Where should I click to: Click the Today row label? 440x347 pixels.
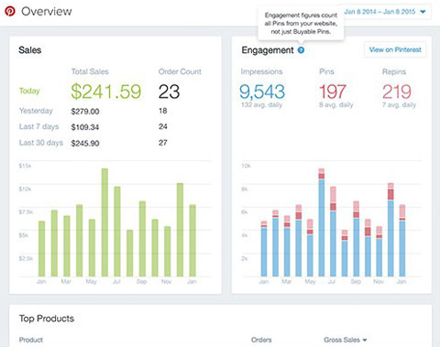point(29,91)
